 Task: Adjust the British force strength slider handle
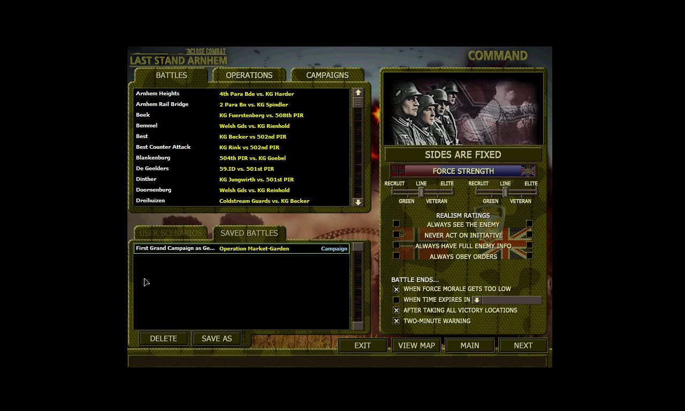[505, 192]
